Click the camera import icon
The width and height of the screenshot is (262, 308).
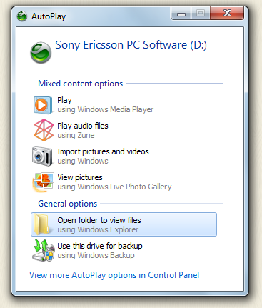point(43,157)
